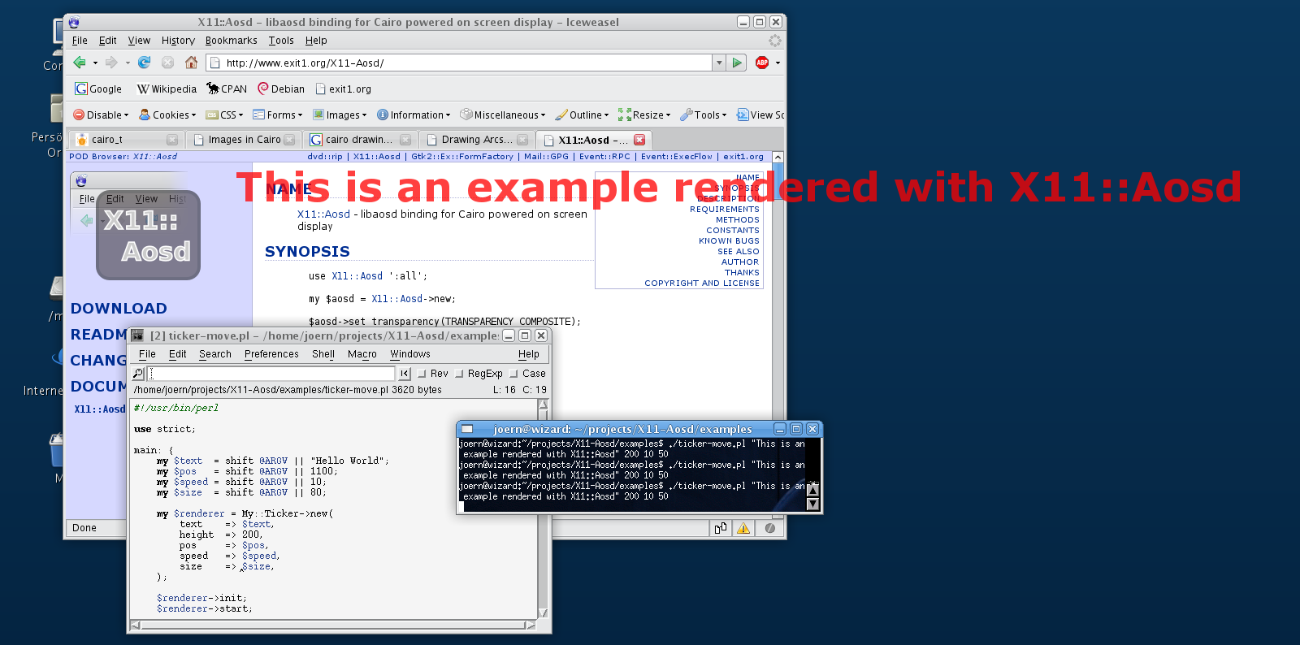Viewport: 1300px width, 645px height.
Task: Enable the RegExp search option
Action: (x=460, y=374)
